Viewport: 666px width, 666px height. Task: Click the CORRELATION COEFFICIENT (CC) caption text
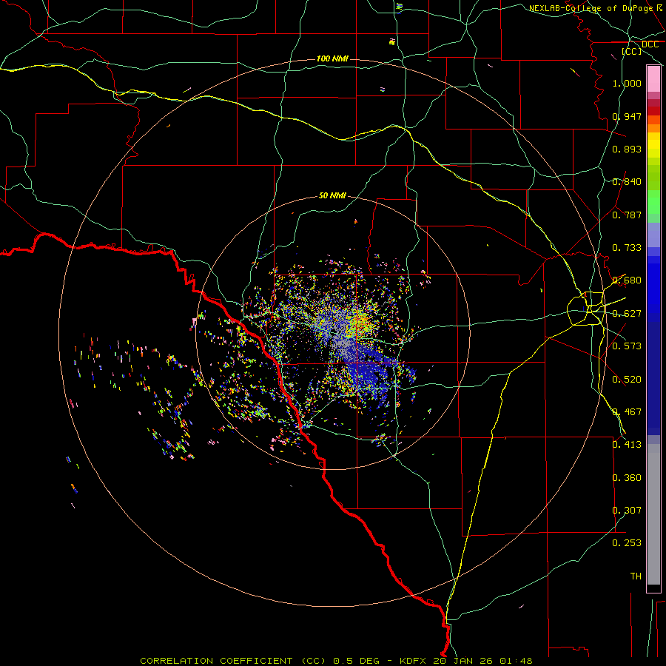(x=233, y=661)
